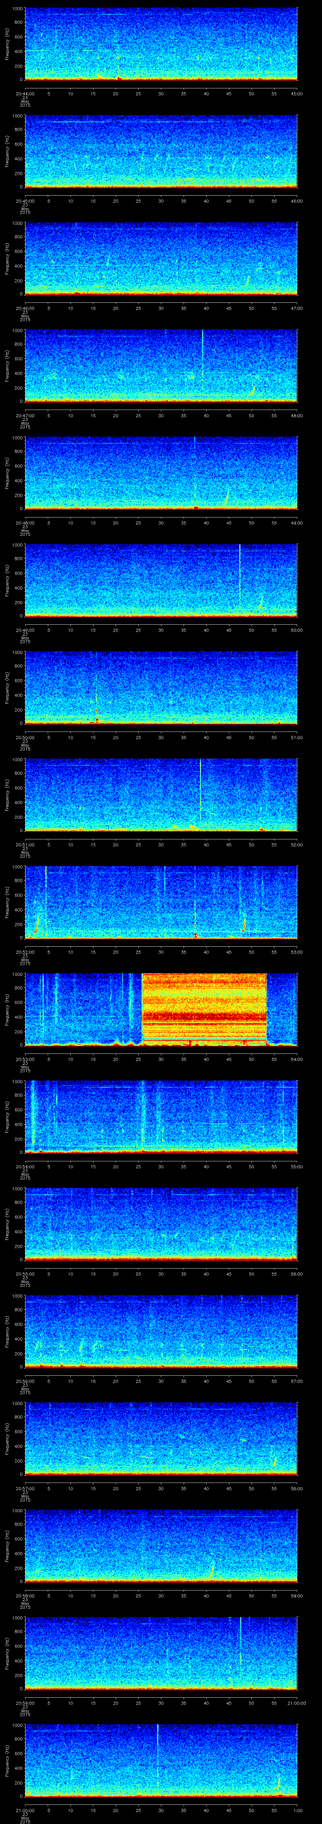
Task: Click the 21:00:00 label ending the 20:59:00 axis
Action: tap(297, 1703)
